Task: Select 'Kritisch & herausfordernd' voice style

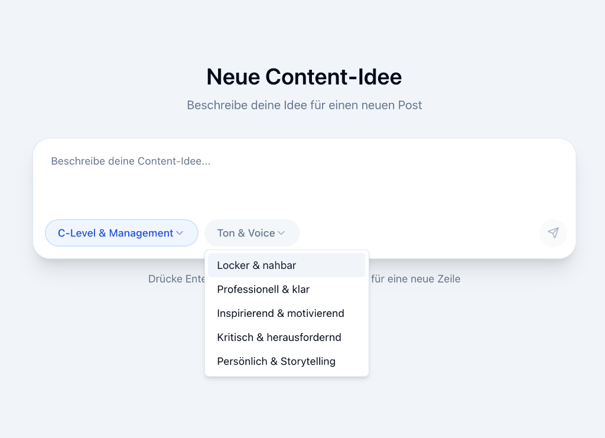Action: pyautogui.click(x=279, y=337)
